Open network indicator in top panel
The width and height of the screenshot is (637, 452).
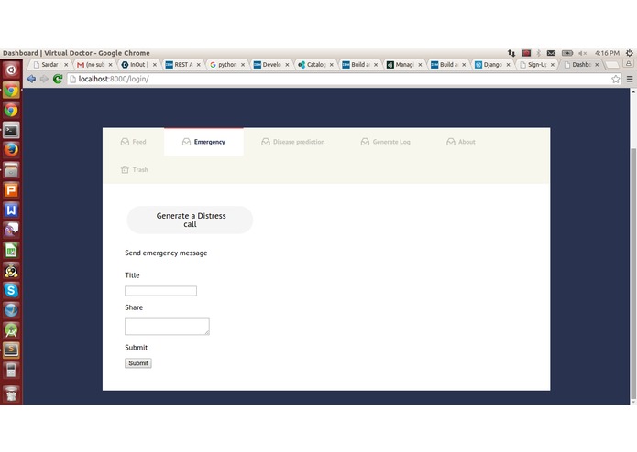pos(511,53)
